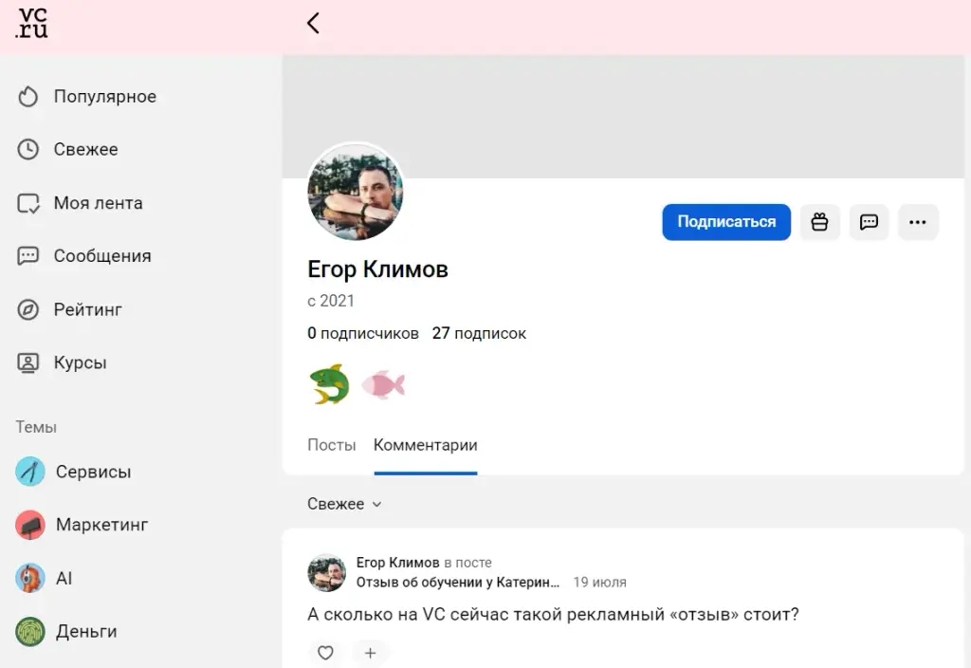Click the compass icon beside Рейтинг
Image resolution: width=971 pixels, height=668 pixels.
pyautogui.click(x=27, y=309)
